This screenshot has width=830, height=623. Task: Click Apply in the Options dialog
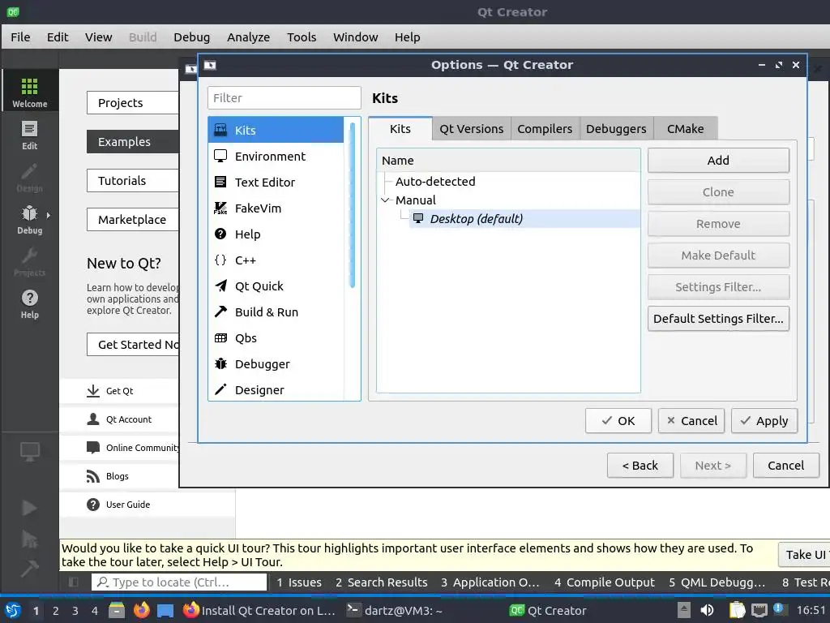[x=764, y=421]
